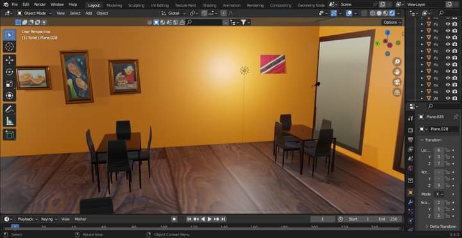Viewport: 462px width, 238px height.
Task: Select the Annotate pencil tool
Action: click(10, 109)
